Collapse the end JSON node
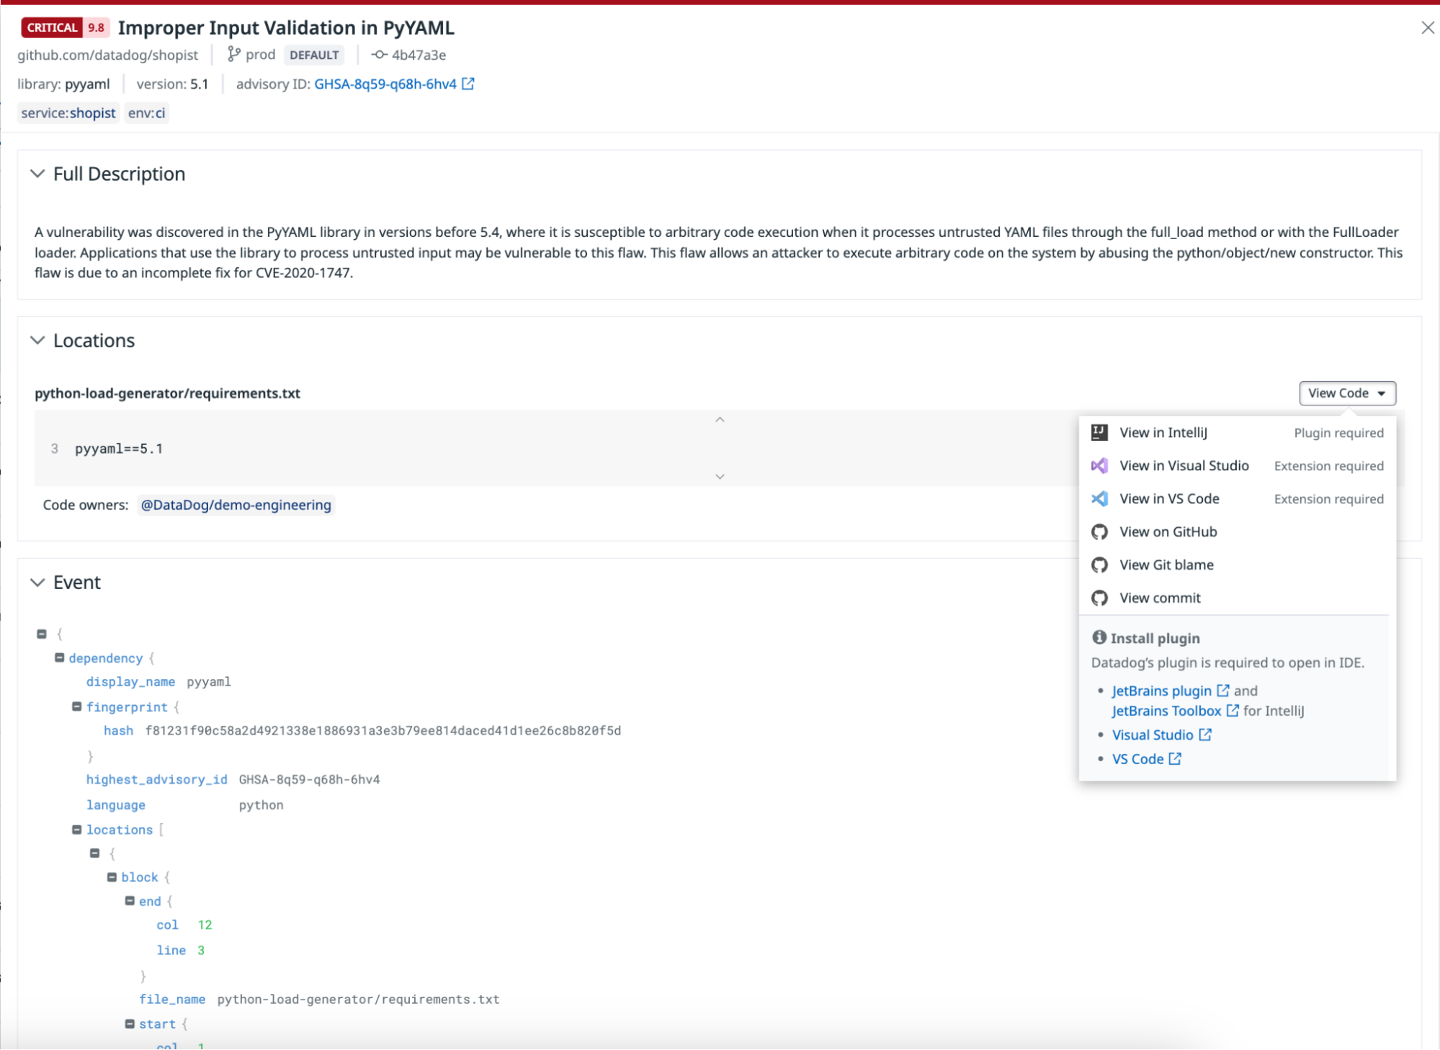The image size is (1440, 1050). pyautogui.click(x=130, y=901)
